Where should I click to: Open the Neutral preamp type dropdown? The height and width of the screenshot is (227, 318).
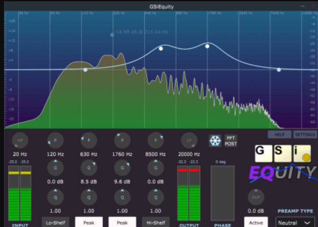(295, 223)
